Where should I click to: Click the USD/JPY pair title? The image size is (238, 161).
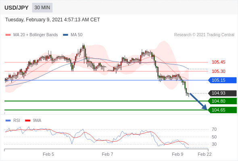coord(17,8)
